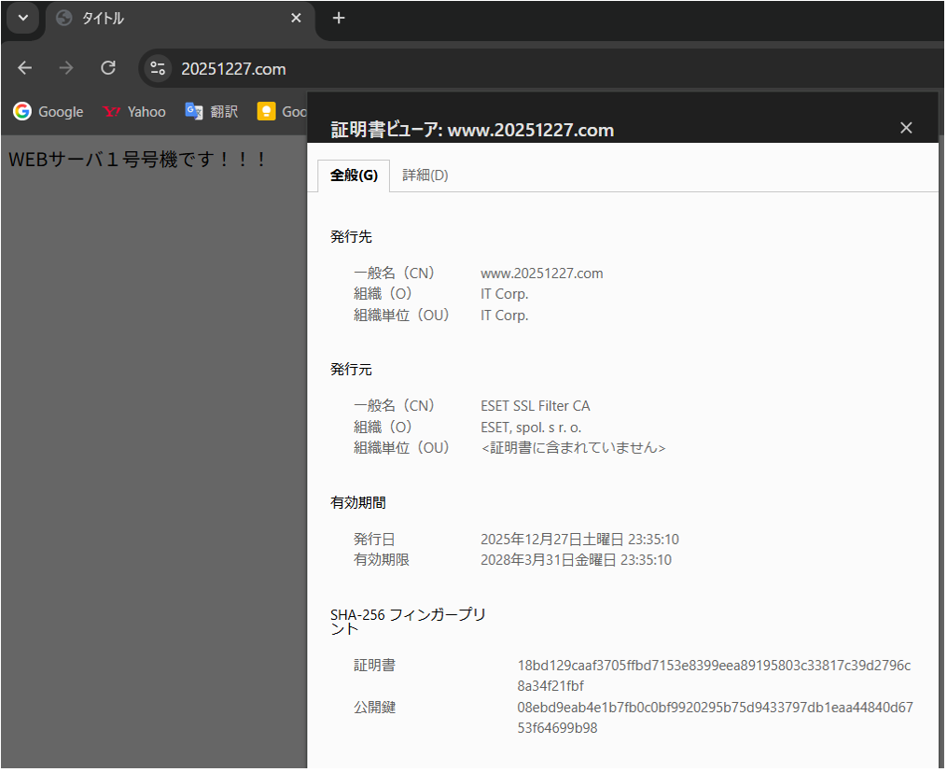
Task: Select the タイトル browser tab
Action: tap(168, 19)
